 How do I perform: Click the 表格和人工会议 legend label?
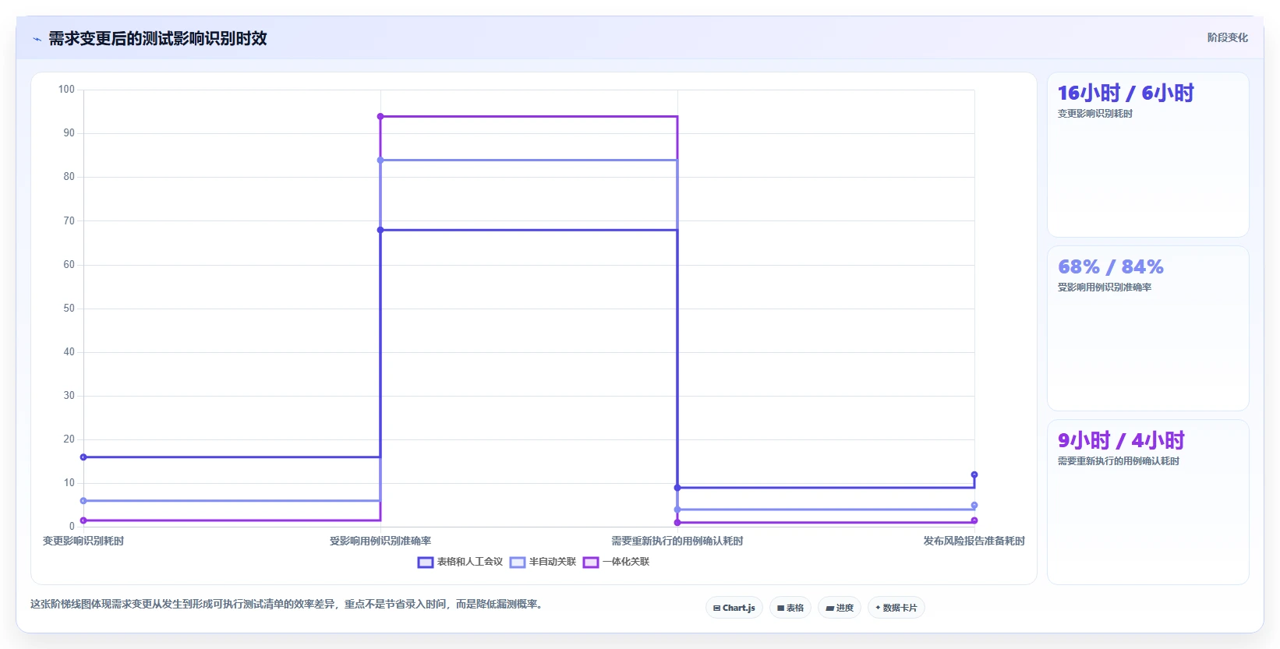click(470, 562)
